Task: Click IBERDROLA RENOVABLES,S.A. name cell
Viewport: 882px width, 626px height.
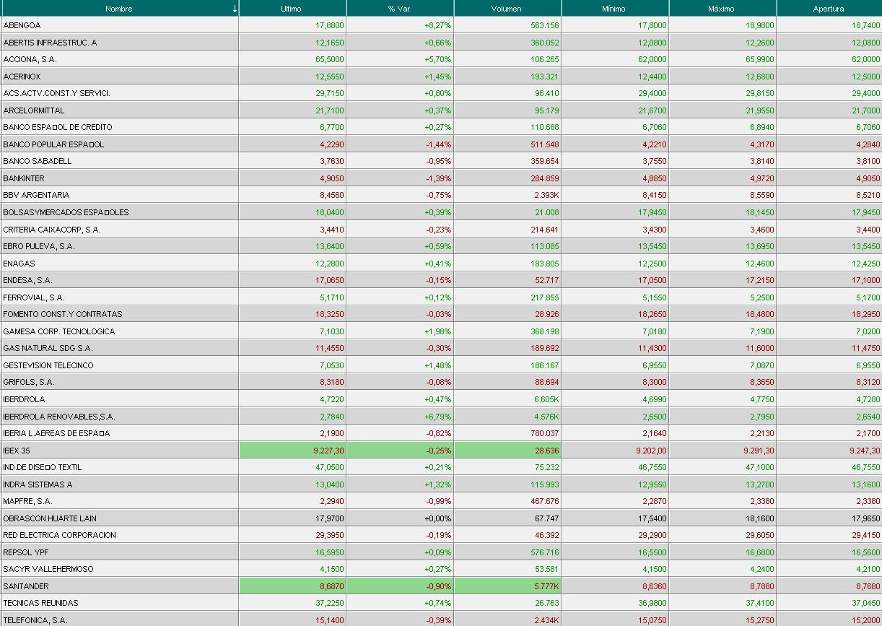Action: click(x=58, y=417)
